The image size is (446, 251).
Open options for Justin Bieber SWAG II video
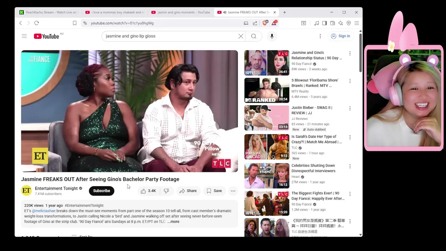(x=350, y=108)
